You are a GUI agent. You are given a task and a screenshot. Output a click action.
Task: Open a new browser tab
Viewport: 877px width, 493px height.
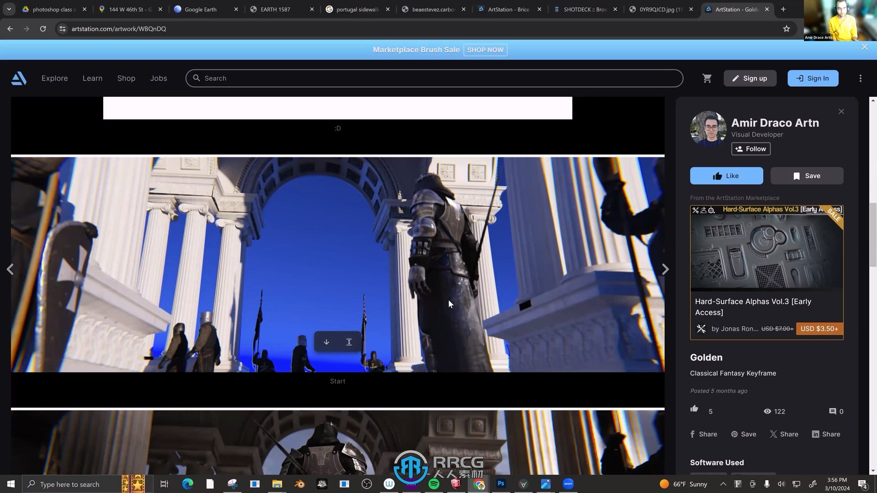(783, 9)
